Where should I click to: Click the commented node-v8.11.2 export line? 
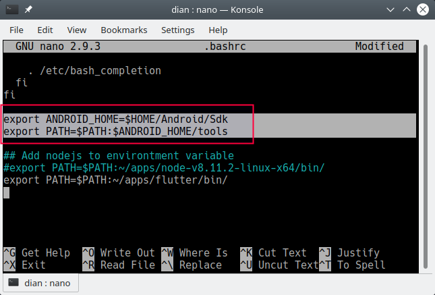(x=165, y=167)
